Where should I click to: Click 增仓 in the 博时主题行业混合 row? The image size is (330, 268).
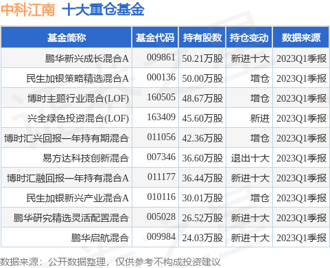(260, 98)
